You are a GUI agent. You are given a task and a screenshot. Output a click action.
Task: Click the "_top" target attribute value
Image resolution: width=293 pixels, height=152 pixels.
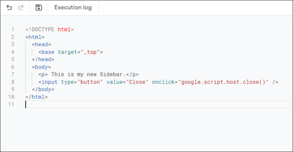tap(90, 52)
